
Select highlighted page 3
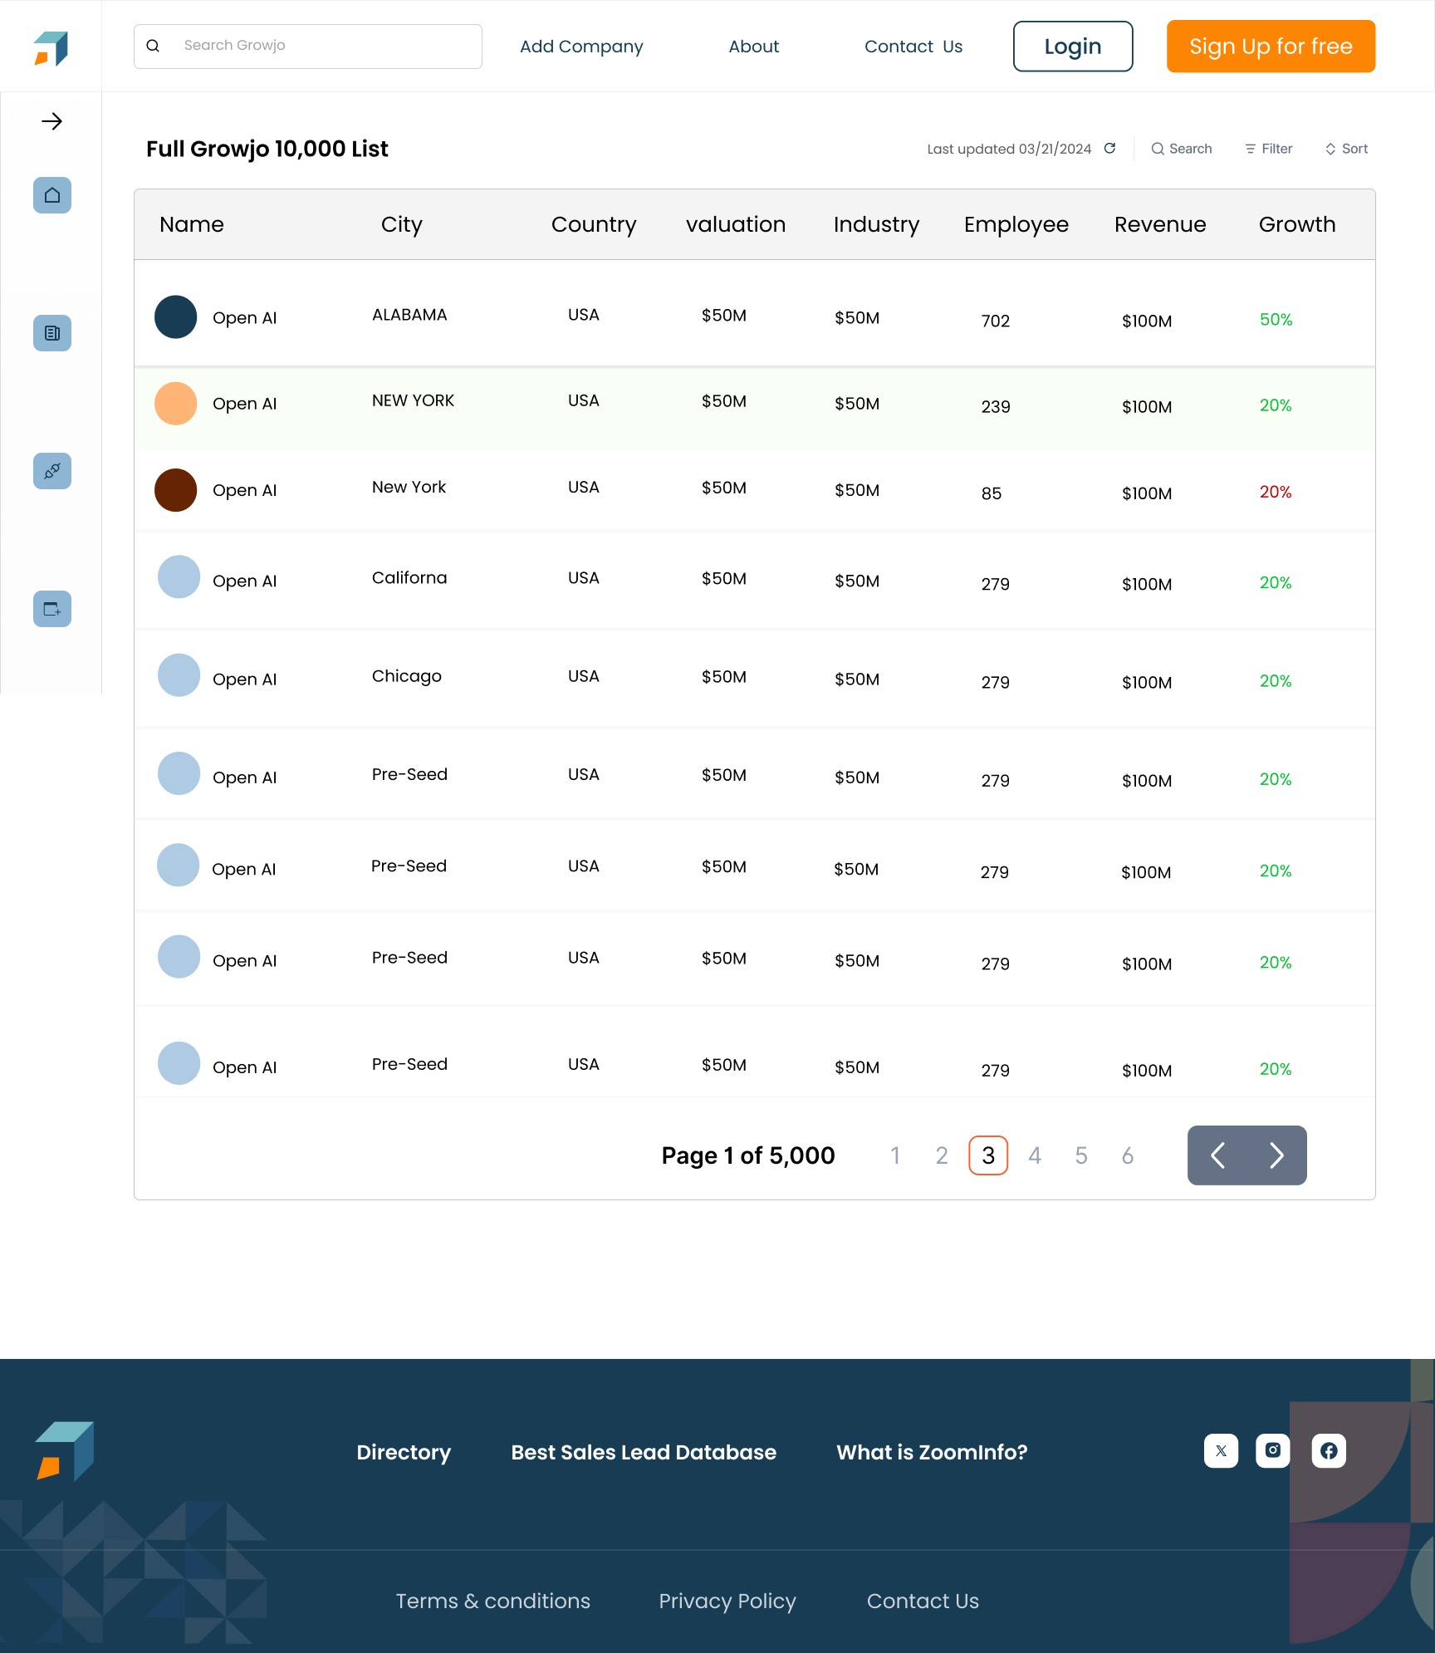[x=988, y=1155]
